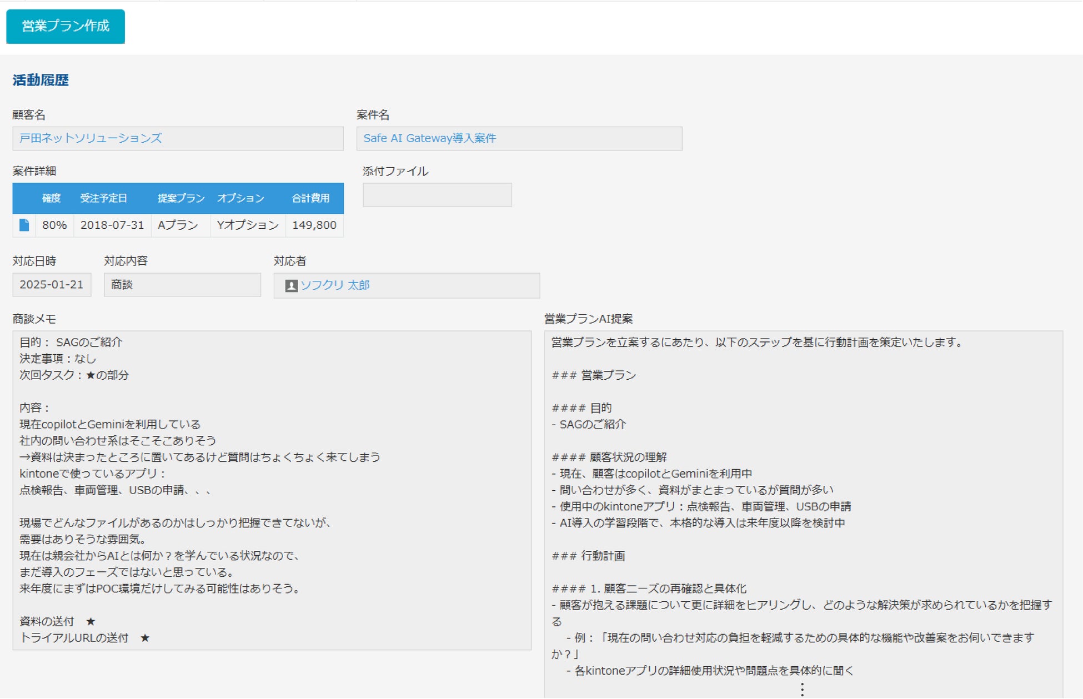
Task: Open the ソフクリ 太郎 user profile link
Action: tap(335, 285)
